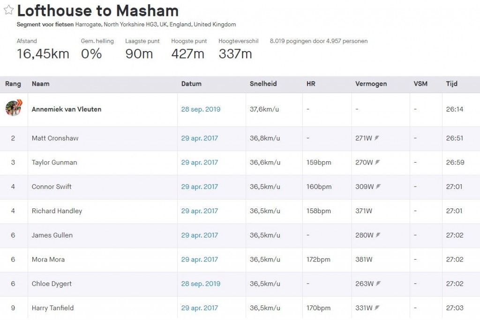Open Chloe Dygert's 28 sep. 2019 activity link
The image size is (480, 320).
pos(201,283)
